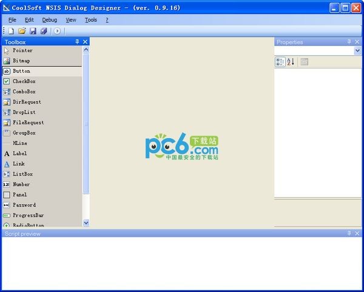The width and height of the screenshot is (364, 292).
Task: Pin the Toolbox panel
Action: [77, 42]
